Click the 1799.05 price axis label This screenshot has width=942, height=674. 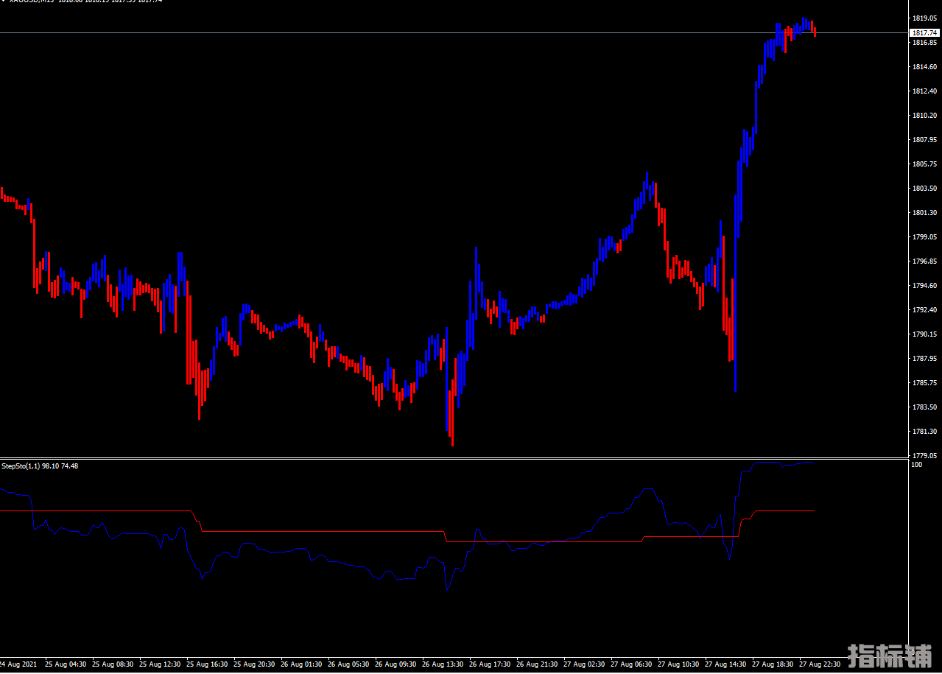pyautogui.click(x=924, y=237)
